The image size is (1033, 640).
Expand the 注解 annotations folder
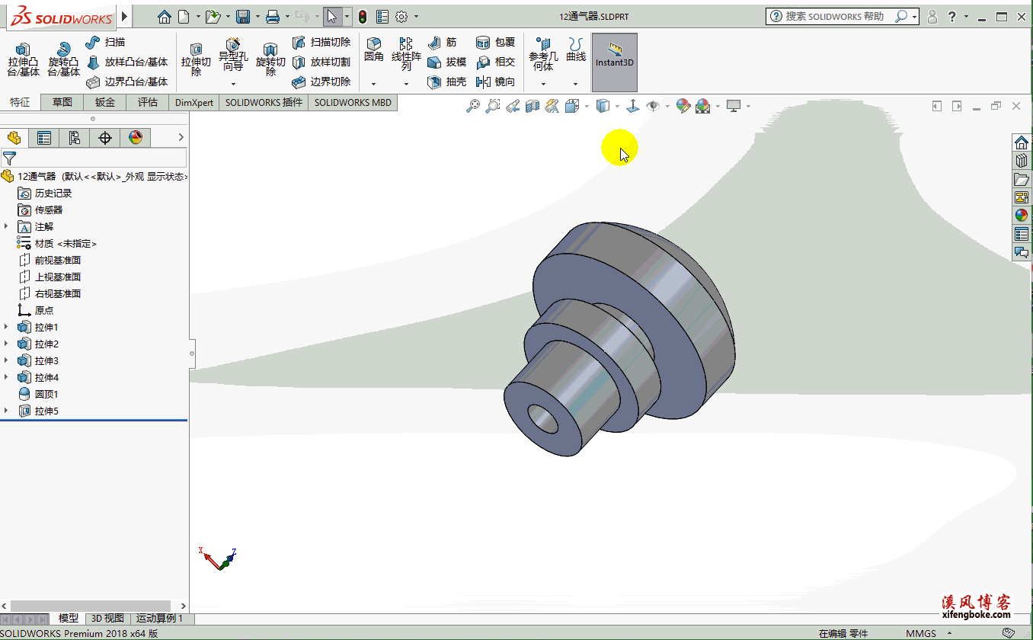[x=6, y=227]
